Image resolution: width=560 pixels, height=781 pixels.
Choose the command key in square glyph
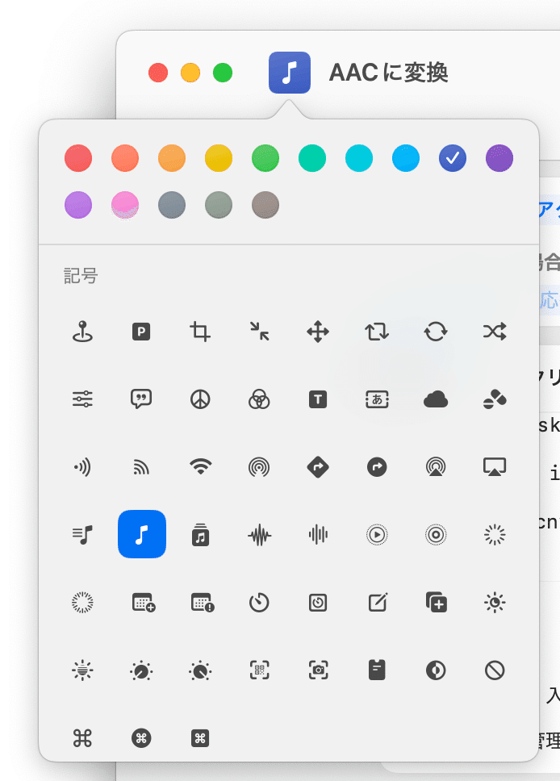coord(200,738)
